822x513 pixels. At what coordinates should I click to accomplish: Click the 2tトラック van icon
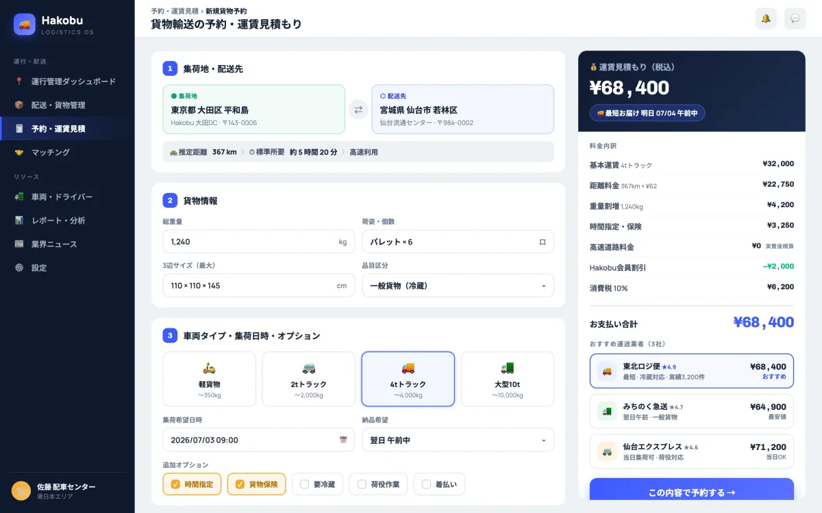pyautogui.click(x=309, y=368)
